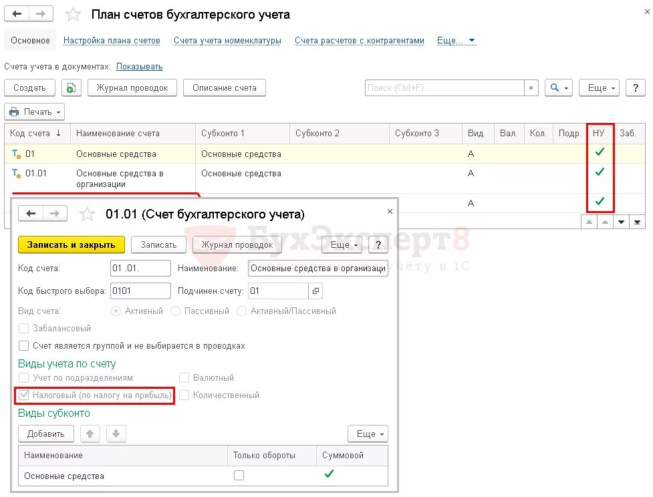Click the Добавить subkonto button
The image size is (653, 497).
point(46,434)
